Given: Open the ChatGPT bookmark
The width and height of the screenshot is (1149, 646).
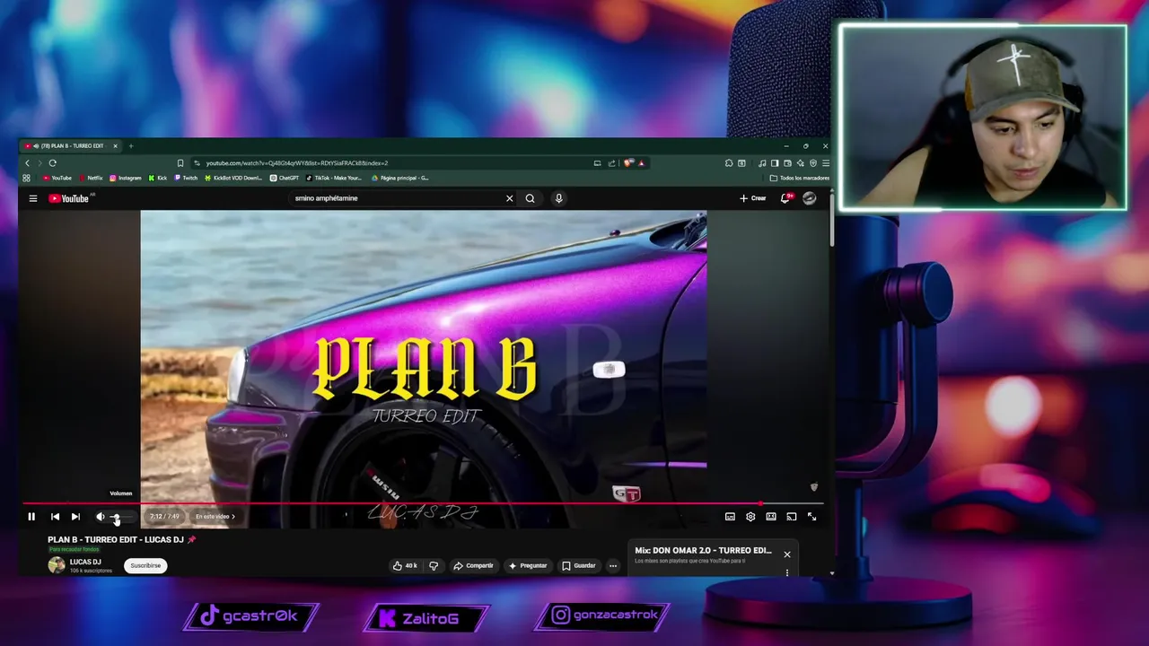Looking at the screenshot, I should [x=285, y=178].
